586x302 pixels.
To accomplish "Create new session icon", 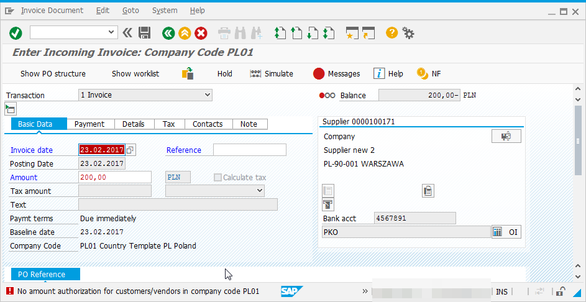I will [x=352, y=34].
